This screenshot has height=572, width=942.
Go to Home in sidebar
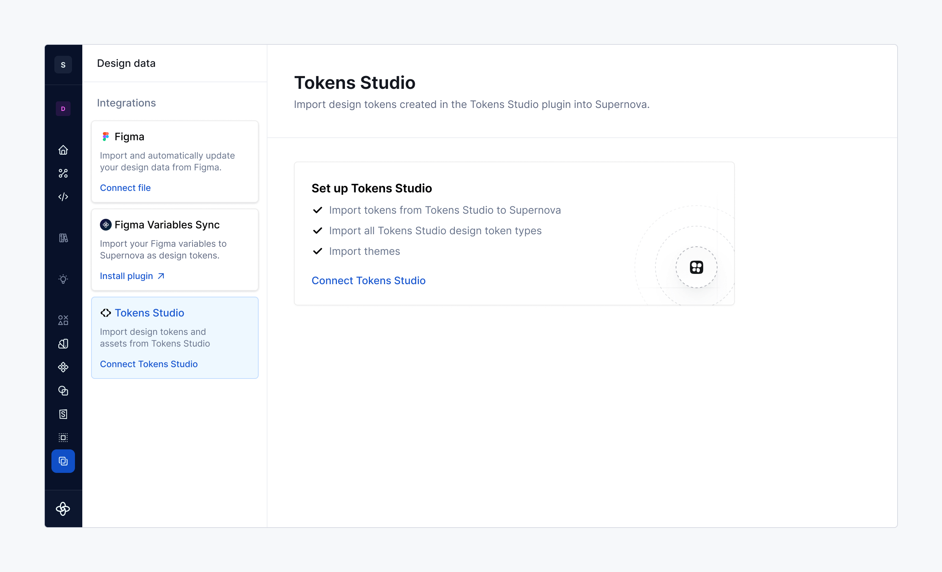point(63,150)
